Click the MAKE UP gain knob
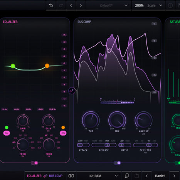The image size is (180, 180). click(x=143, y=120)
